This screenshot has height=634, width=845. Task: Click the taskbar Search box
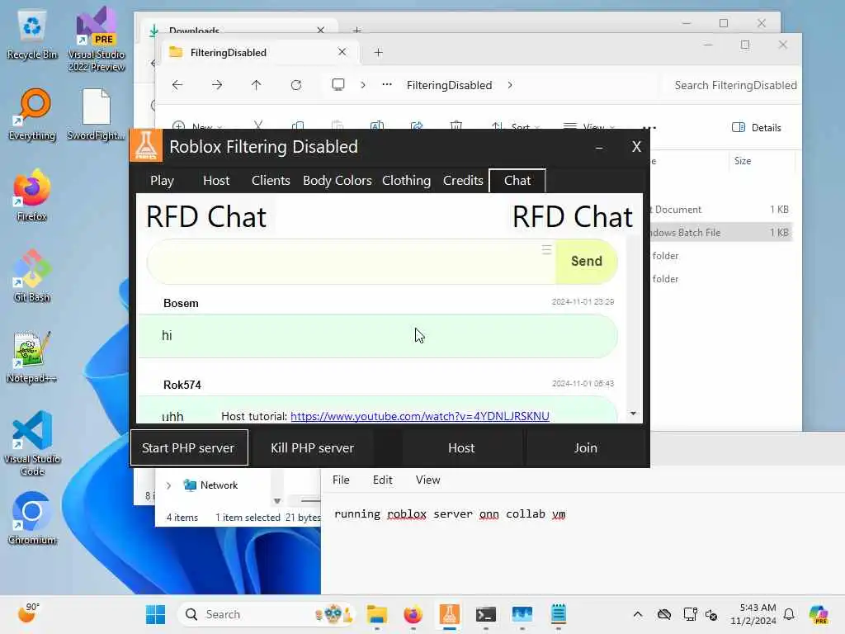[x=267, y=614]
